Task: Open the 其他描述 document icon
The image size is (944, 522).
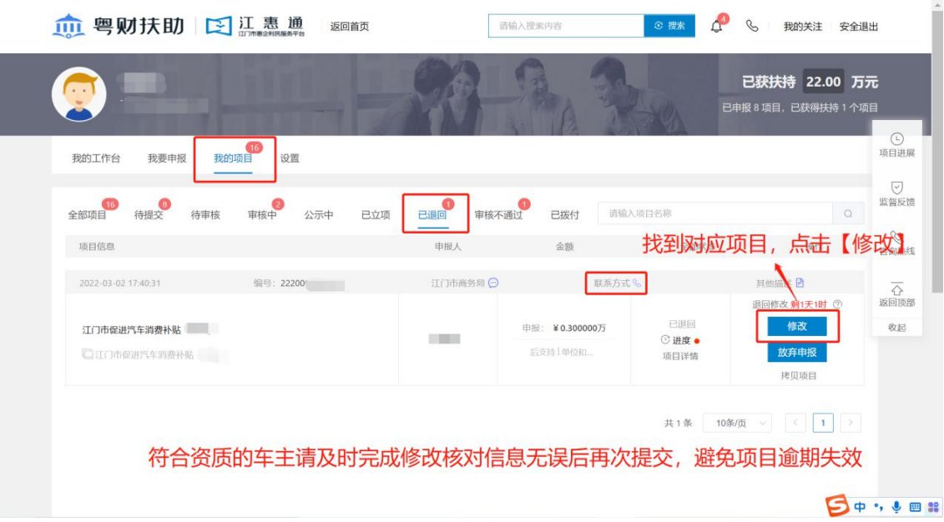Action: coord(800,283)
